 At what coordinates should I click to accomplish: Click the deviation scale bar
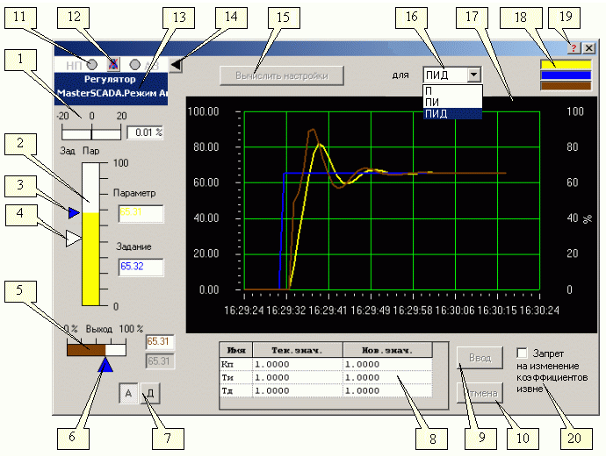click(91, 132)
